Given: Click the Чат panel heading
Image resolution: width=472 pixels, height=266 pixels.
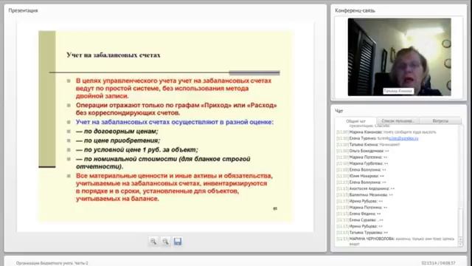Looking at the screenshot, I should pyautogui.click(x=339, y=111).
